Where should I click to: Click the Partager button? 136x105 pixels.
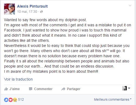(71, 89)
